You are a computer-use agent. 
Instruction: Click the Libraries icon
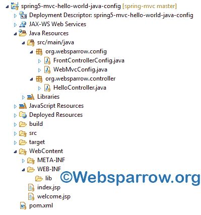pos(31,97)
